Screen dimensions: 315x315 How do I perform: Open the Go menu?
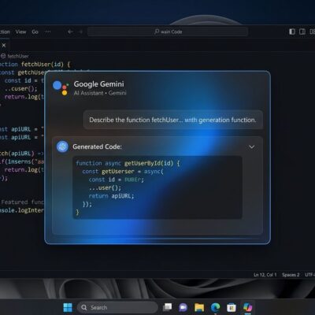point(35,31)
